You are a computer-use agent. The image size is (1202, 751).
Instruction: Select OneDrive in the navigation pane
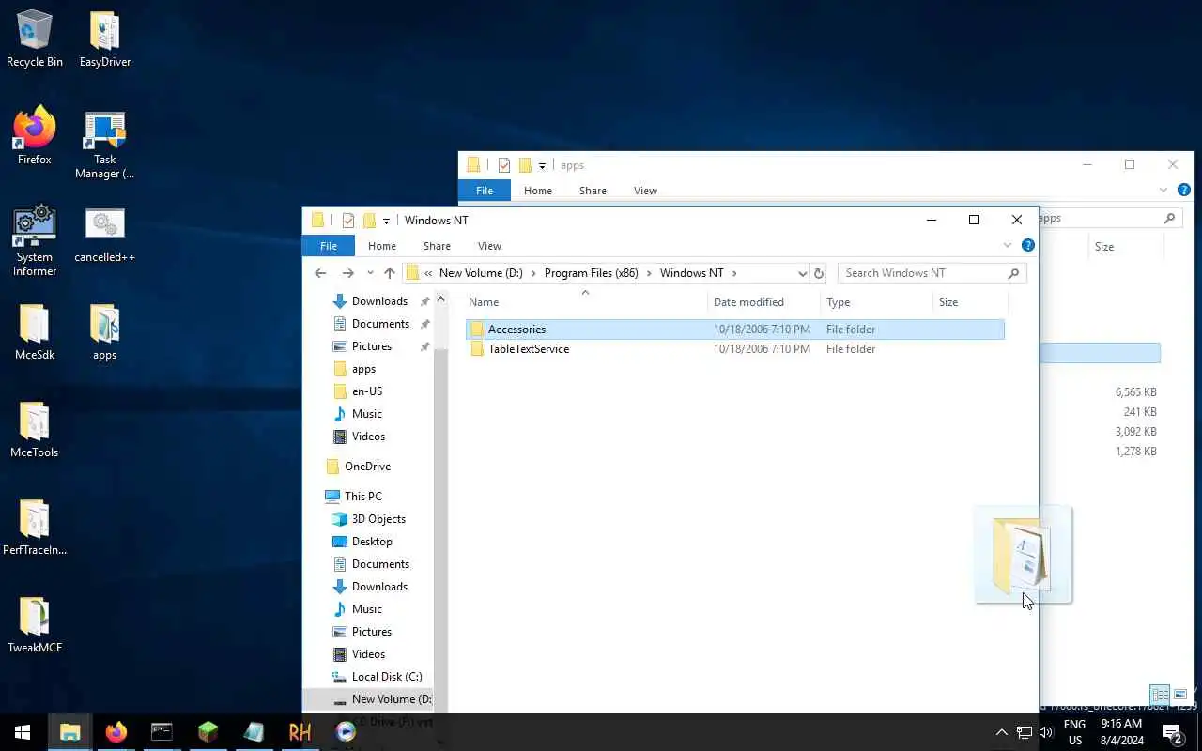367,467
